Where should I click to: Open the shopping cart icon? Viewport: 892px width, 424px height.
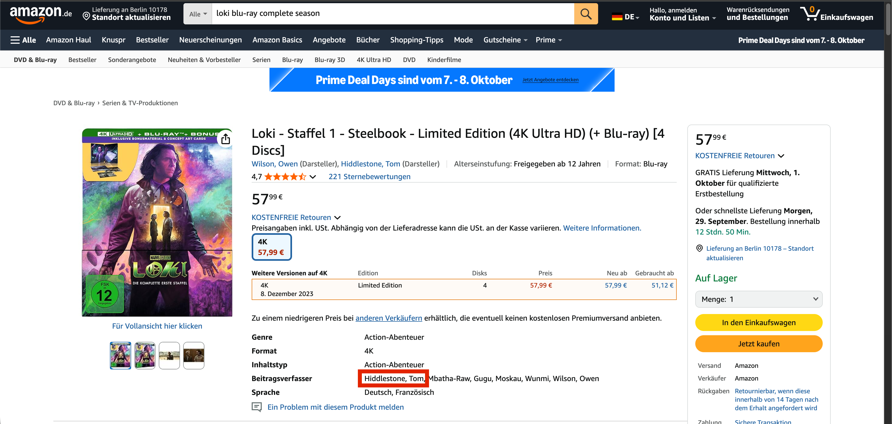[x=810, y=14]
